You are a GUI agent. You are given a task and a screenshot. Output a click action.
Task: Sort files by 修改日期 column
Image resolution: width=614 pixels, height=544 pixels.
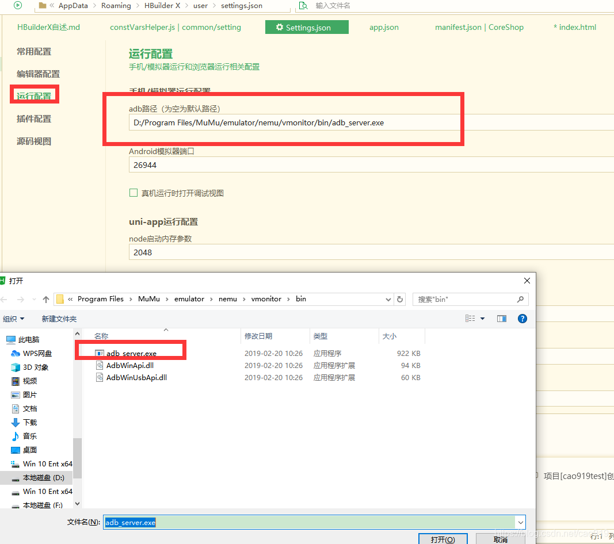pyautogui.click(x=275, y=336)
